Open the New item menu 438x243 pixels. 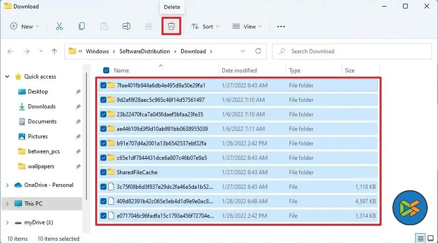click(x=25, y=27)
